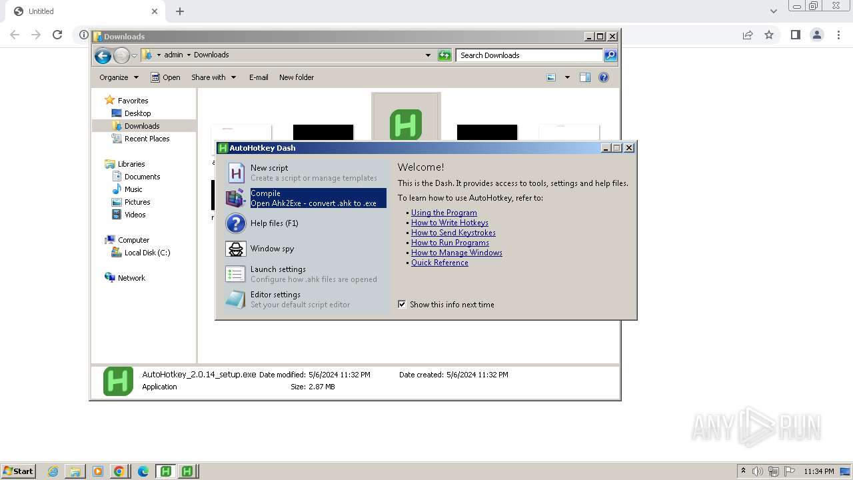Open How to Send Keystrokes link
Image resolution: width=853 pixels, height=480 pixels.
453,233
